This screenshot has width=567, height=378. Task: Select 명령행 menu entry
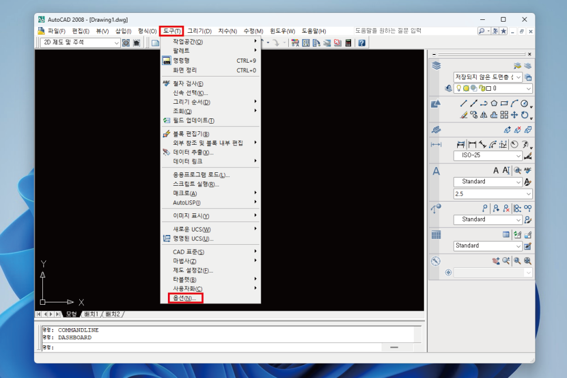pos(211,60)
